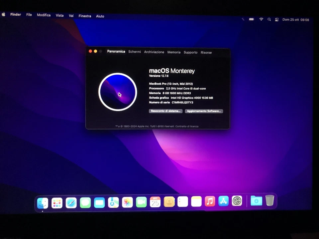319x239 pixels.
Task: Switch to the Memoria tab
Action: click(x=174, y=52)
